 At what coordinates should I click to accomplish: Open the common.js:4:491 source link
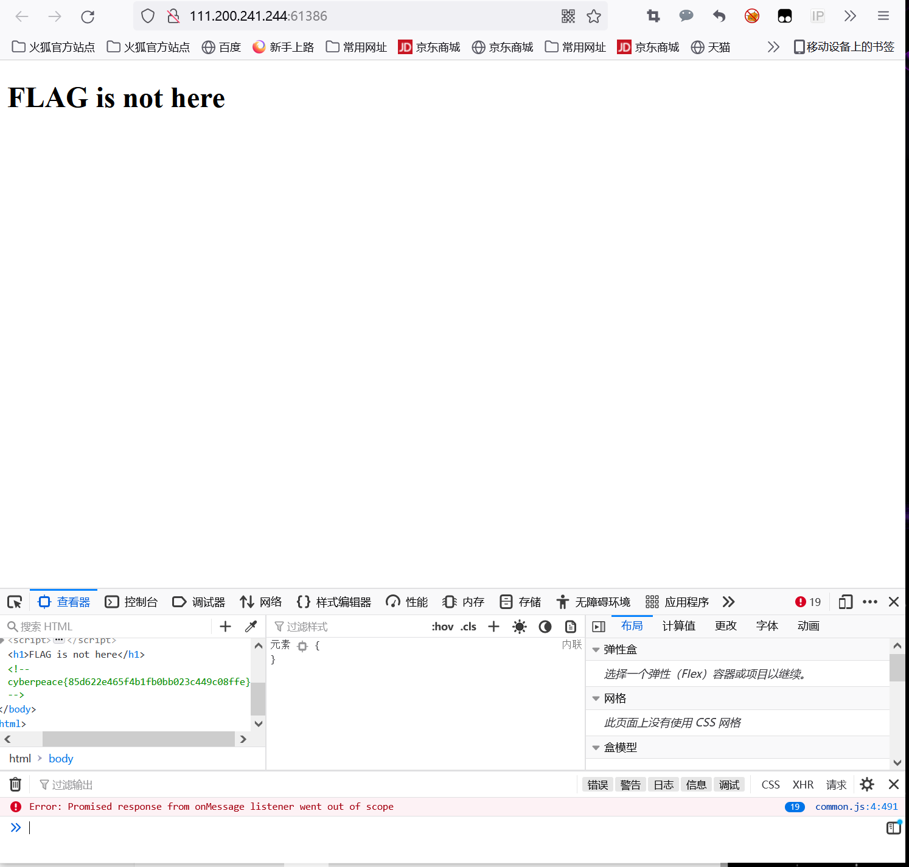click(857, 807)
